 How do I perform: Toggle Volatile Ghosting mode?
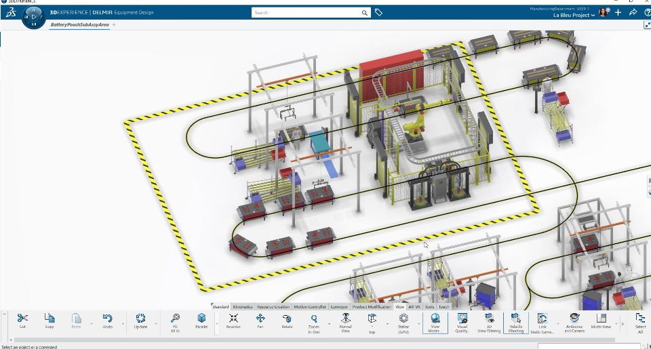(x=515, y=323)
